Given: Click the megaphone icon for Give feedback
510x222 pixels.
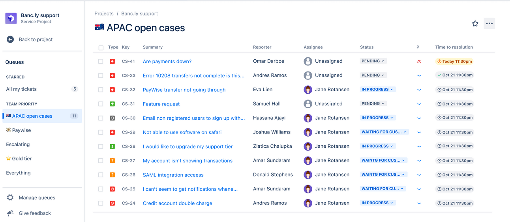Looking at the screenshot, I should click(x=10, y=213).
